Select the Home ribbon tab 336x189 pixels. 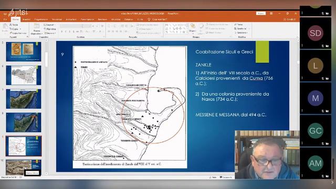[15, 19]
